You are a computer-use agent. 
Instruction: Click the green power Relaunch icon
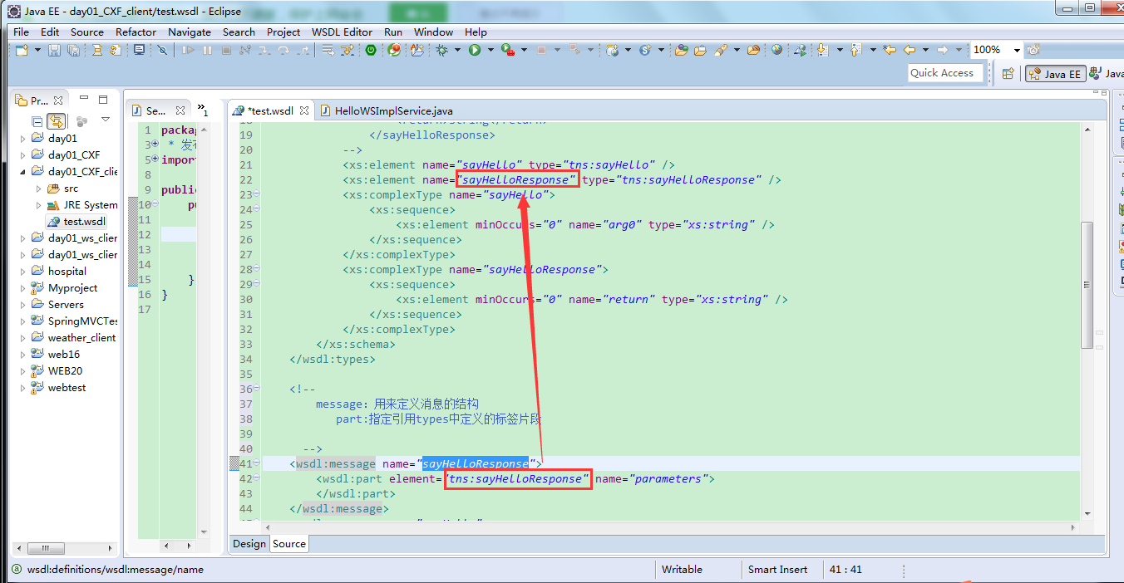[x=370, y=50]
